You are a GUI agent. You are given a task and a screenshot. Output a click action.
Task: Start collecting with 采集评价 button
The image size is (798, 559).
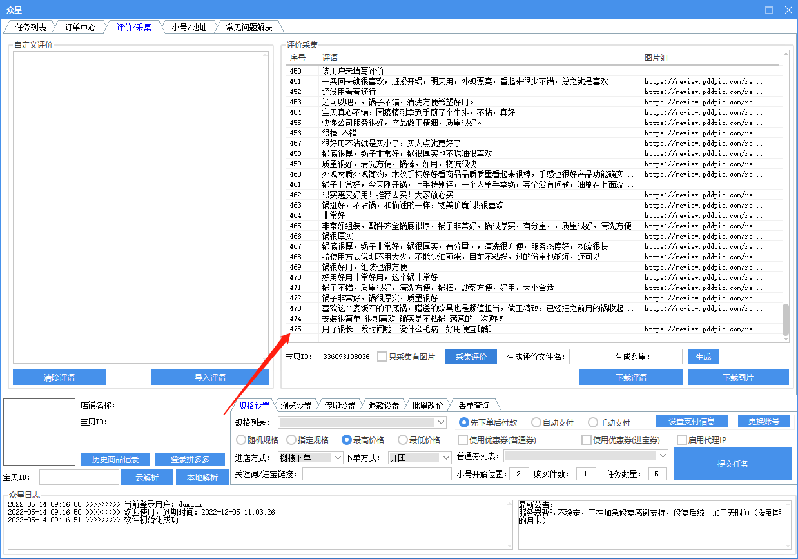[471, 357]
